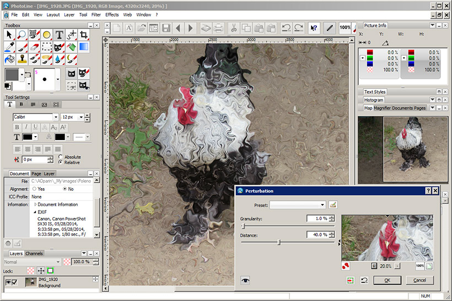
Task: Click the context help pointer icon
Action: 314,28
